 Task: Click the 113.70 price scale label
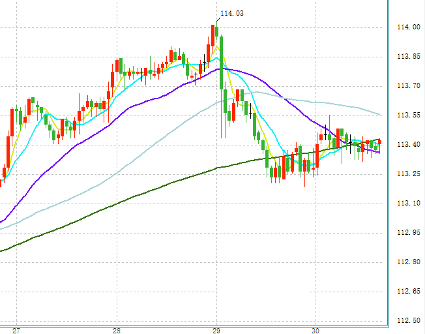(407, 86)
